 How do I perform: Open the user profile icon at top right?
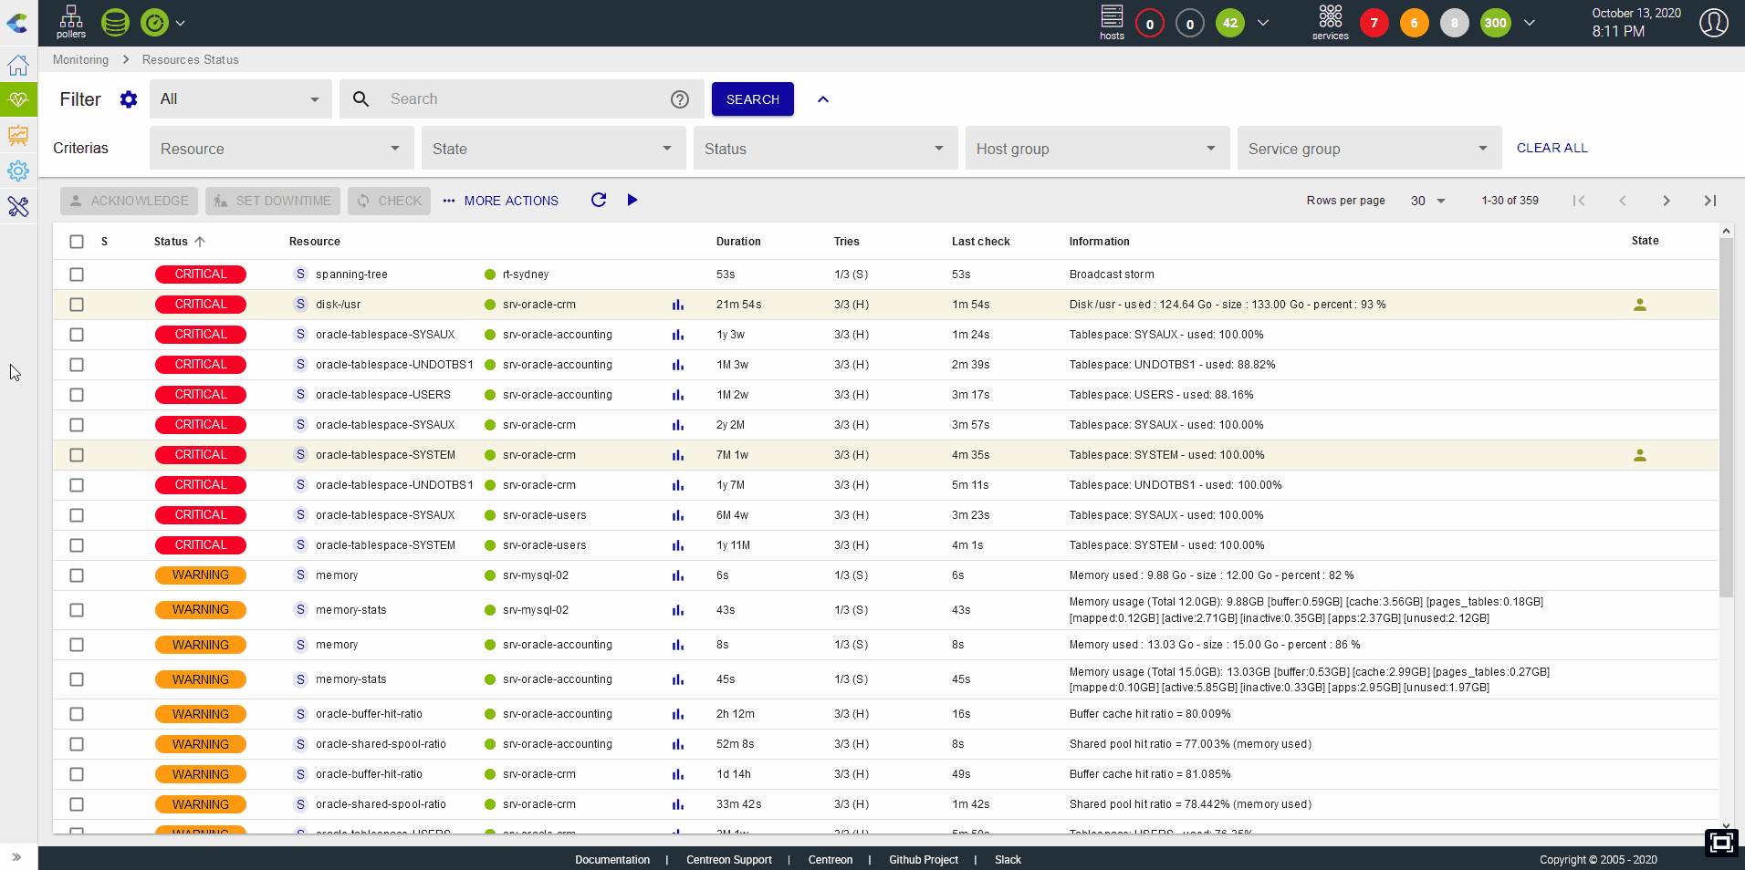[1713, 23]
